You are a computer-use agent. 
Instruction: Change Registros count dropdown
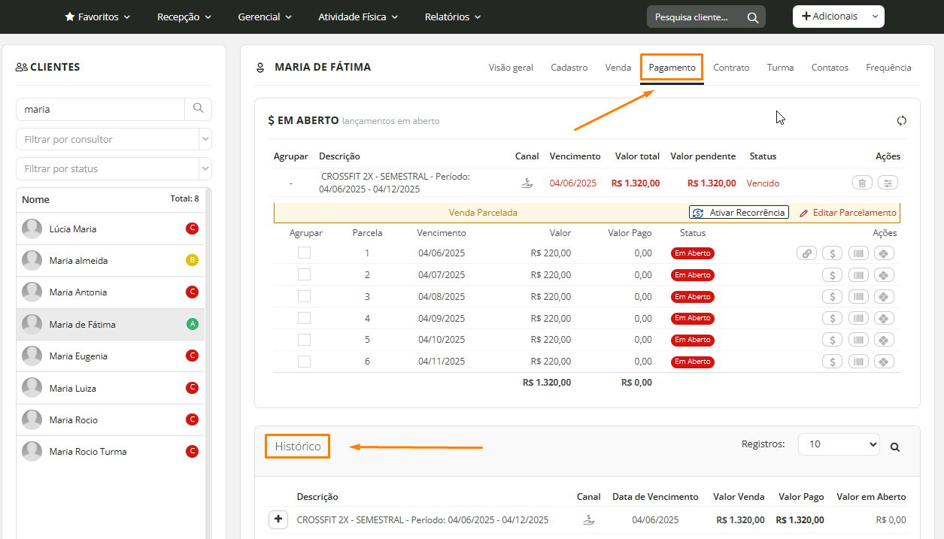(x=839, y=444)
